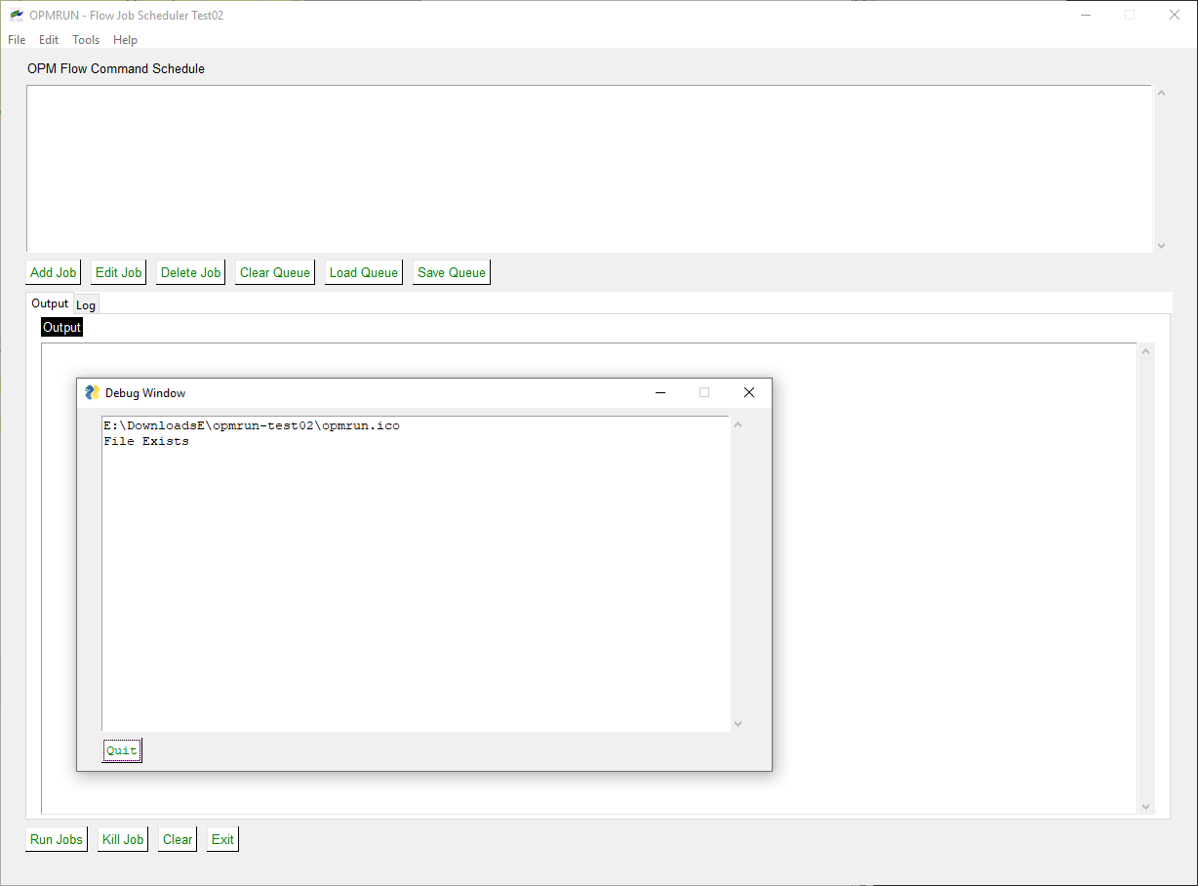Click the OPMRUN app icon in title bar
The image size is (1198, 886).
point(17,15)
